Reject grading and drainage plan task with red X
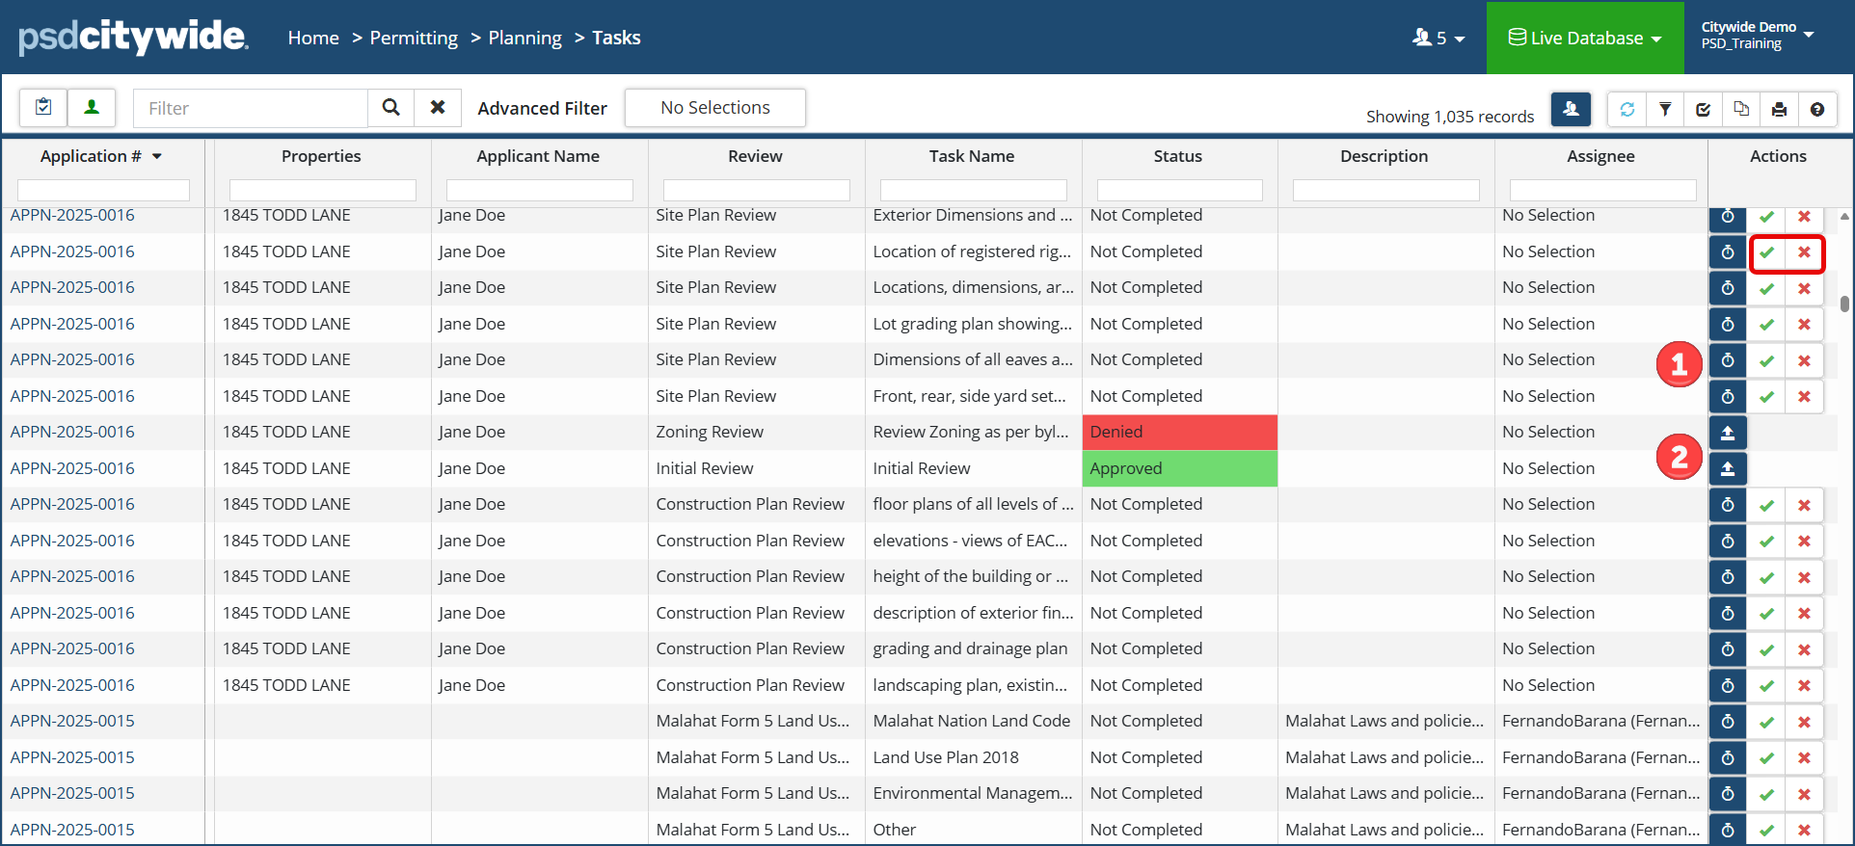The width and height of the screenshot is (1855, 846). (1804, 649)
